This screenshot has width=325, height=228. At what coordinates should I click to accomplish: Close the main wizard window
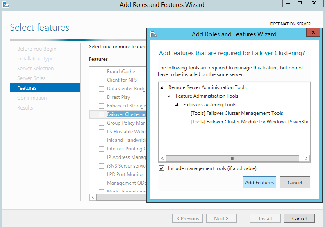(x=314, y=3)
